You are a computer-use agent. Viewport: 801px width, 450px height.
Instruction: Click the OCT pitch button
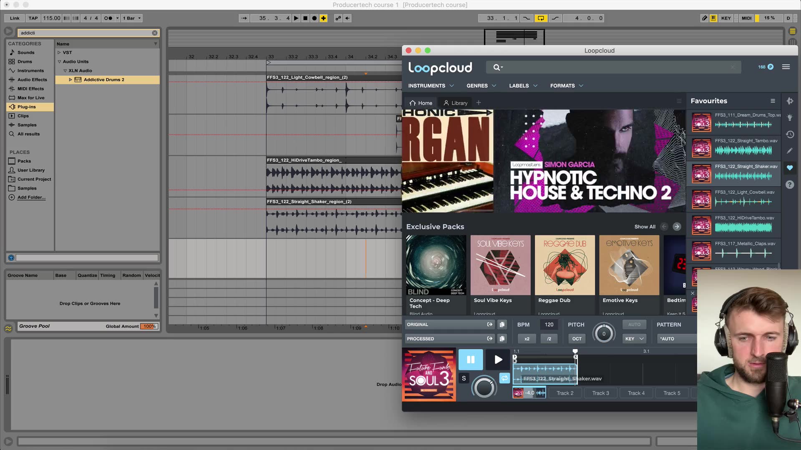(x=577, y=339)
